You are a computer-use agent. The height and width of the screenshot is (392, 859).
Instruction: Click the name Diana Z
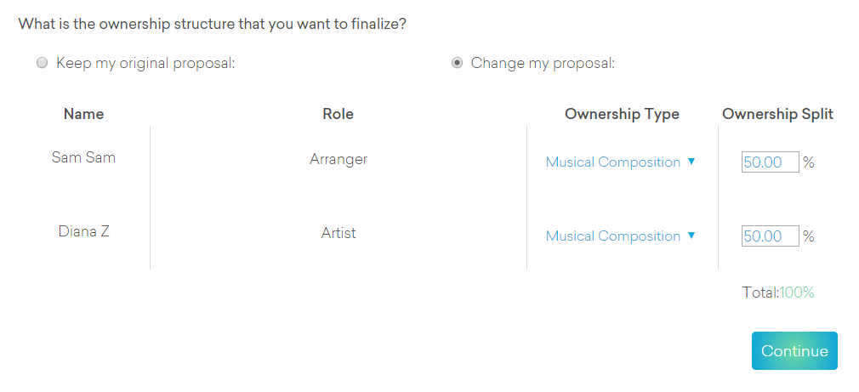[83, 231]
